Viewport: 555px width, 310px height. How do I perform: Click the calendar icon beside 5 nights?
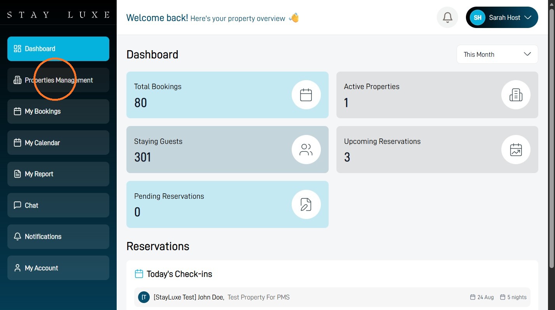click(x=502, y=297)
